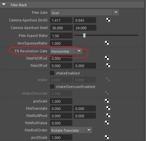This screenshot has height=141, width=146.
Task: Click map button next to filmRollValue
Action: pos(107,123)
